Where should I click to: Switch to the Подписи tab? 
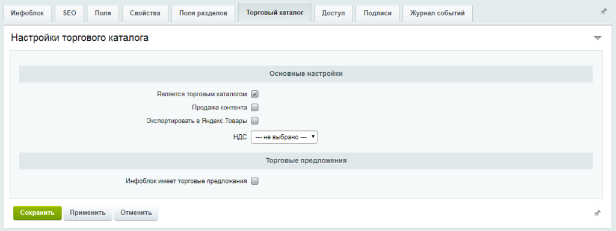(x=378, y=13)
